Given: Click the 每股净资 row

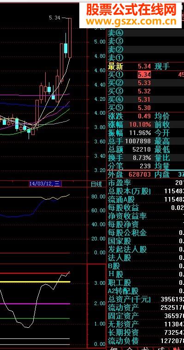Looking at the screenshot, I should (146, 224).
